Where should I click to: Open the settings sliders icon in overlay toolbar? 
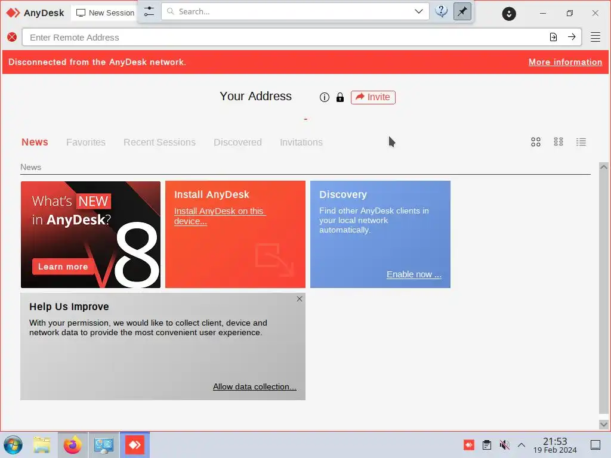[x=149, y=12]
